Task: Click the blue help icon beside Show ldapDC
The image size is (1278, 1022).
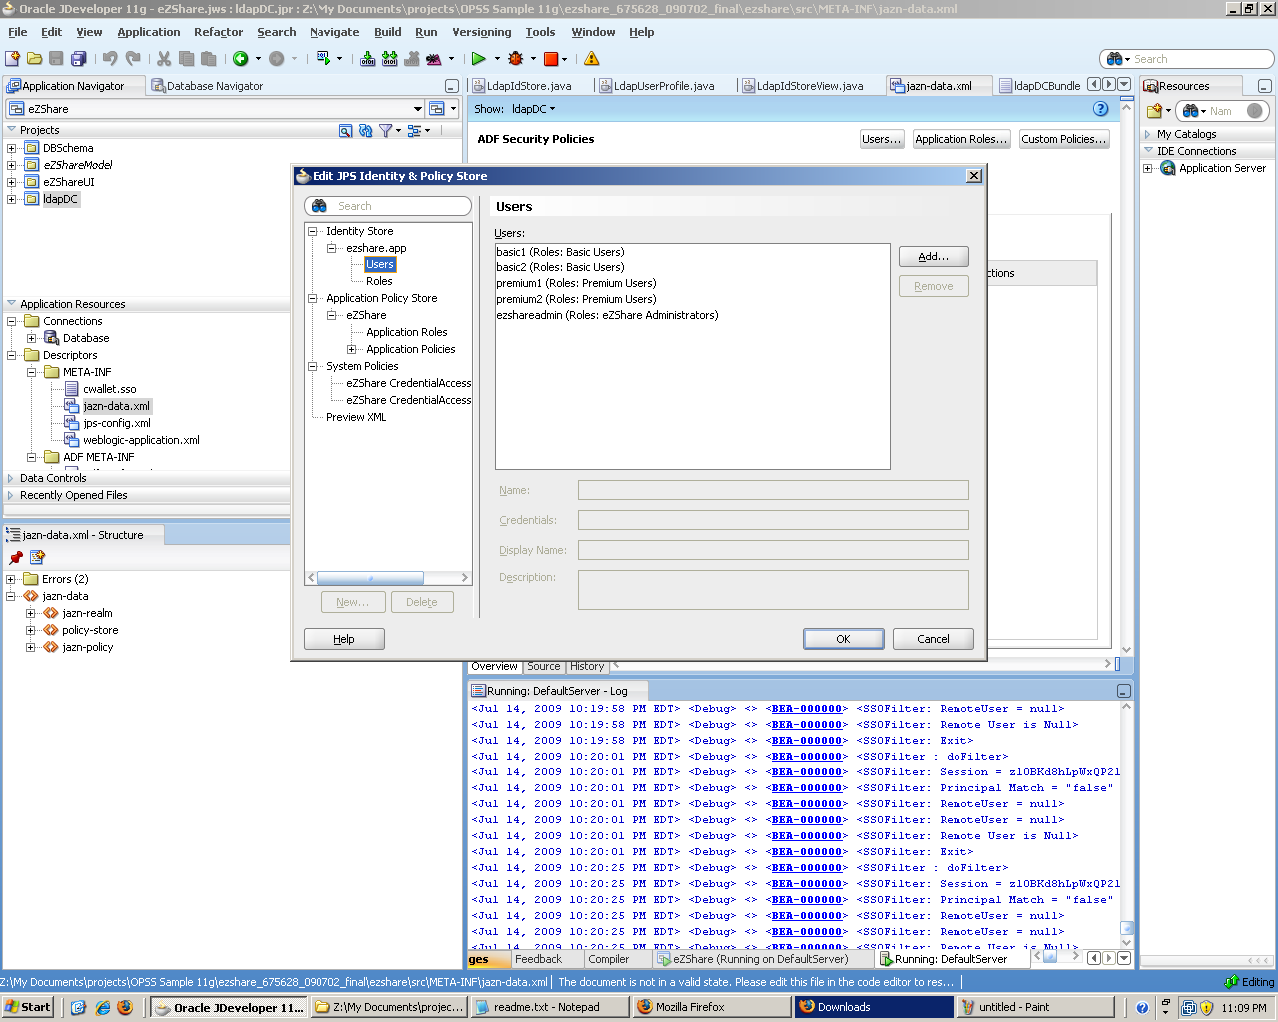Action: point(1101,109)
